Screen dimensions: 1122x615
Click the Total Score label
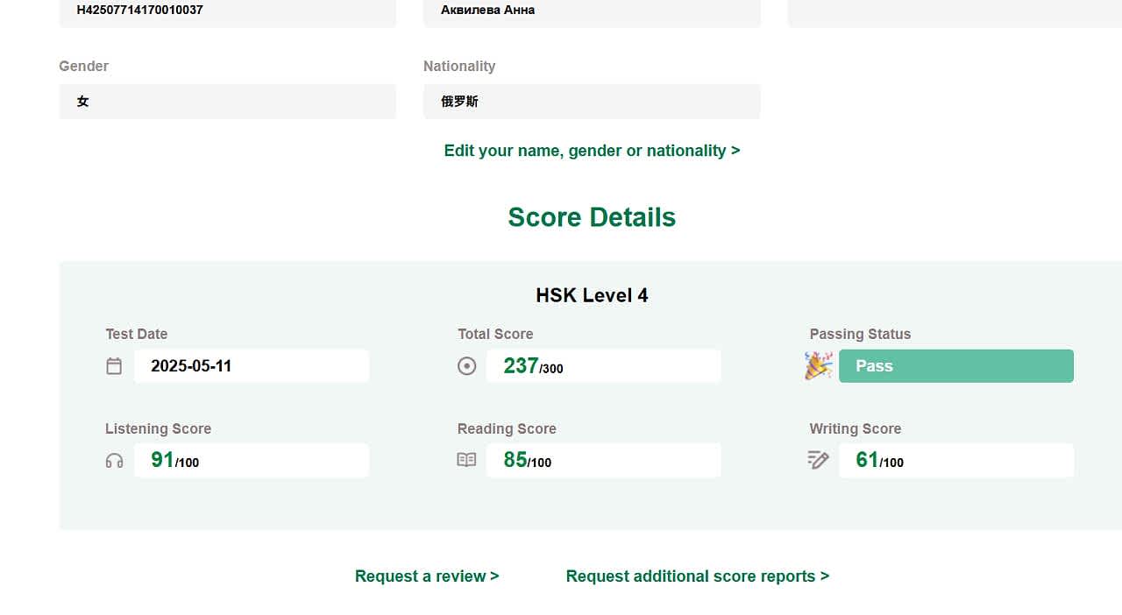click(495, 335)
